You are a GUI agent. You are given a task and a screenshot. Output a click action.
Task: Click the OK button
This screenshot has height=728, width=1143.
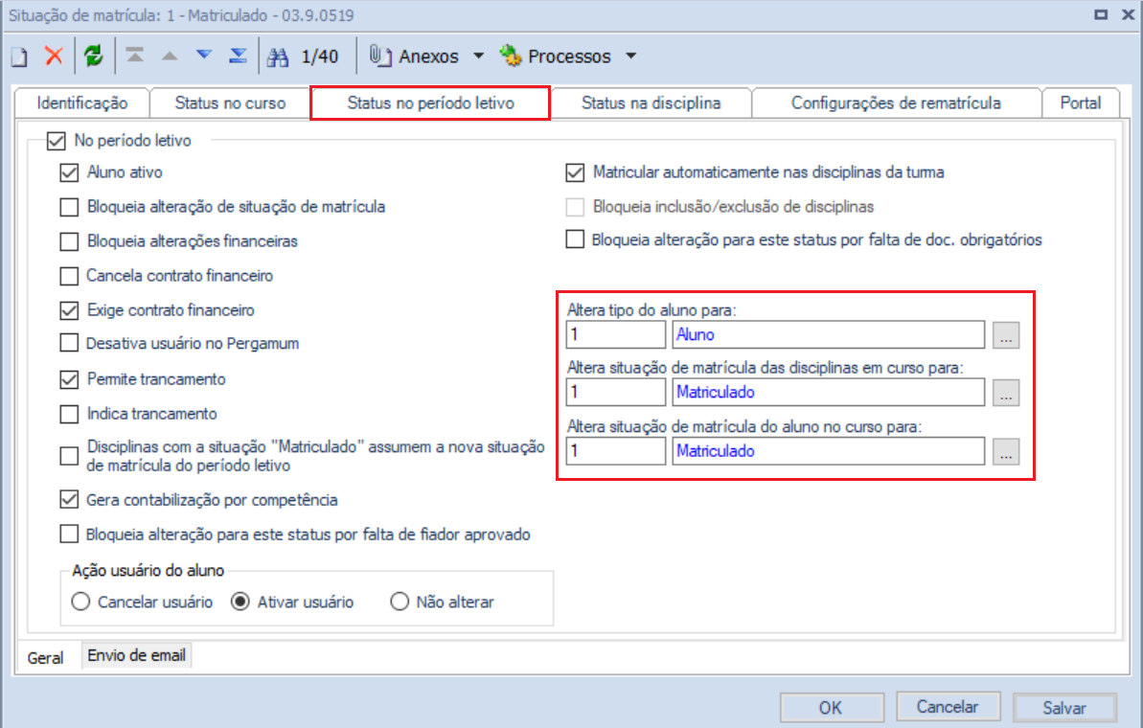tap(832, 708)
